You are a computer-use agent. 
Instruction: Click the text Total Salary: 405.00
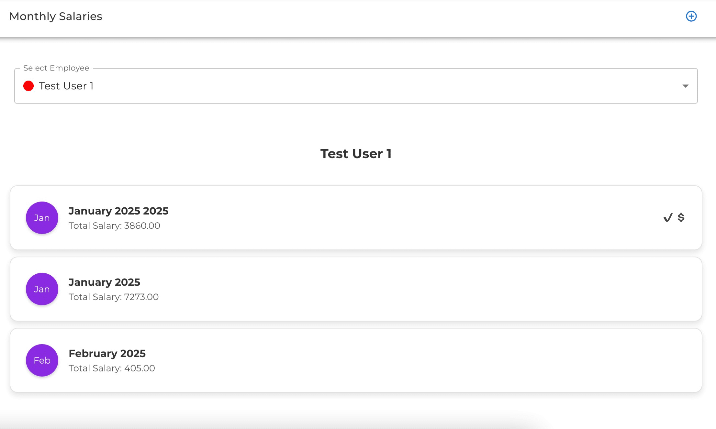[x=112, y=368]
